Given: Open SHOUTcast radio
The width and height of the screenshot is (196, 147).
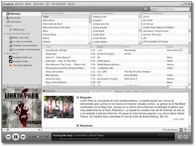Looking at the screenshot, I should coord(17,30).
